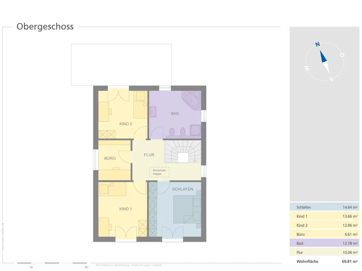Screen dimensions: 362x271
Task: Click the Schlafen legend row
Action: point(325,207)
